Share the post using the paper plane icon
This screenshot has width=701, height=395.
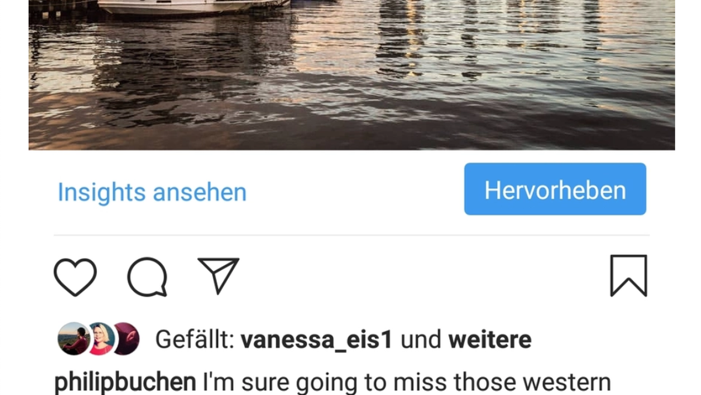coord(218,275)
